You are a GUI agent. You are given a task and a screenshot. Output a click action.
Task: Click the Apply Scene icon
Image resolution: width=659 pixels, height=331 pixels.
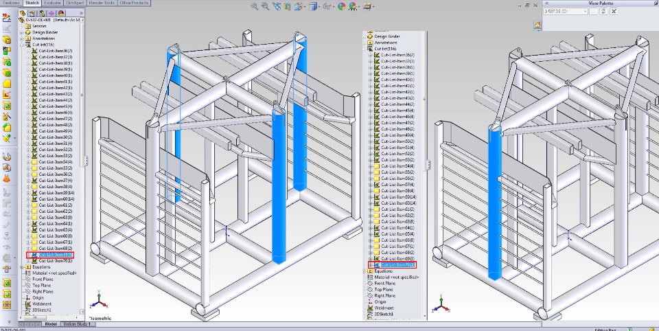point(352,6)
